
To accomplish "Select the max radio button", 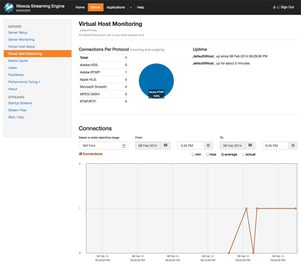I will pos(208,155).
